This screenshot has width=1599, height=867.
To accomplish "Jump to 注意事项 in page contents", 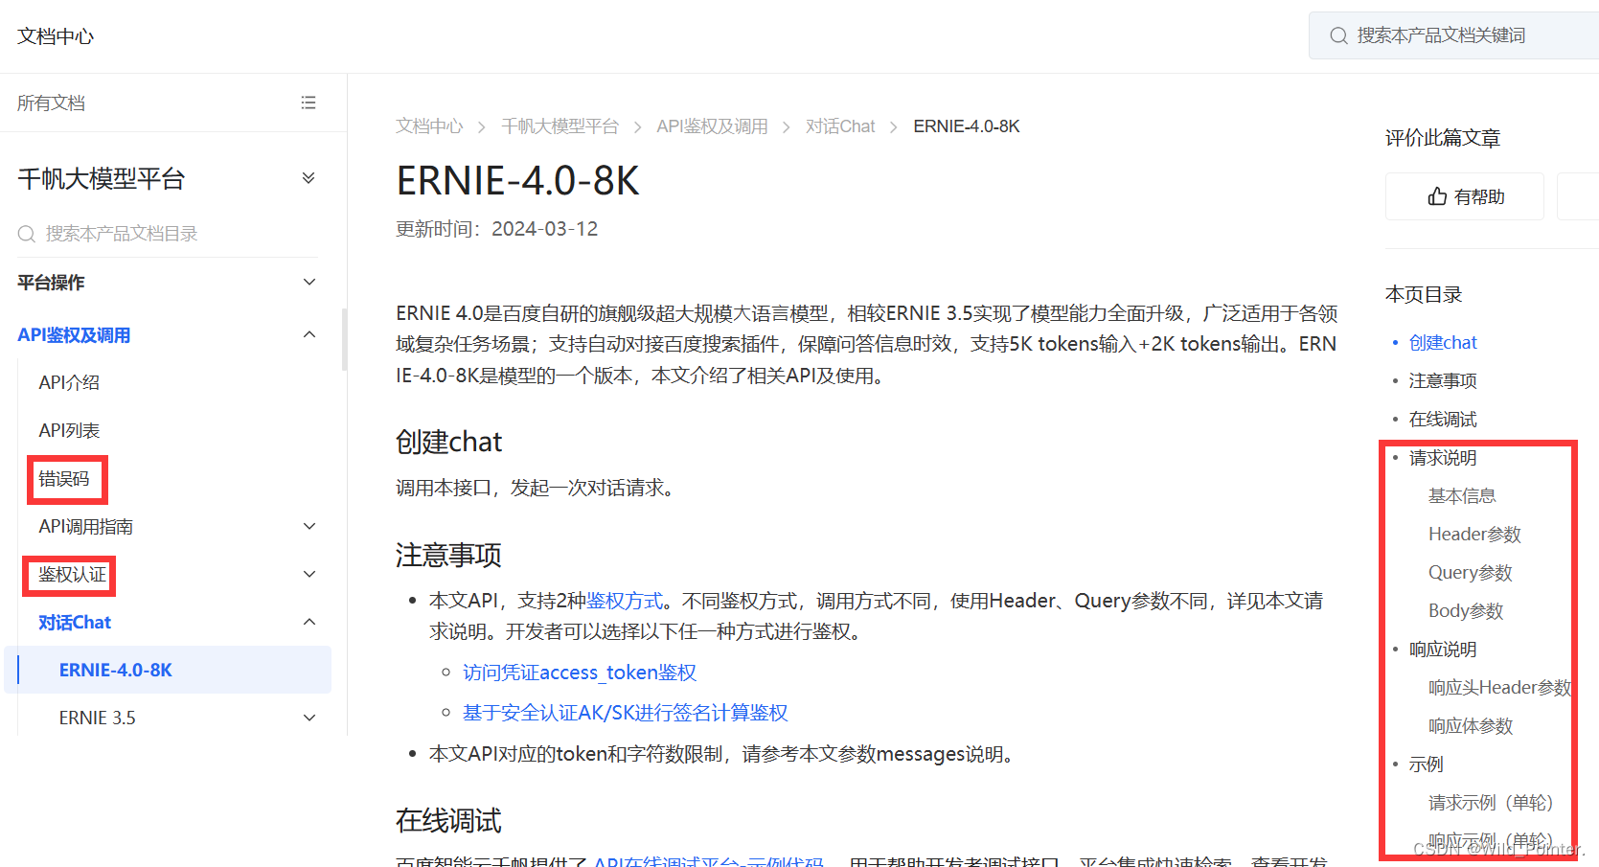I will click(1443, 380).
